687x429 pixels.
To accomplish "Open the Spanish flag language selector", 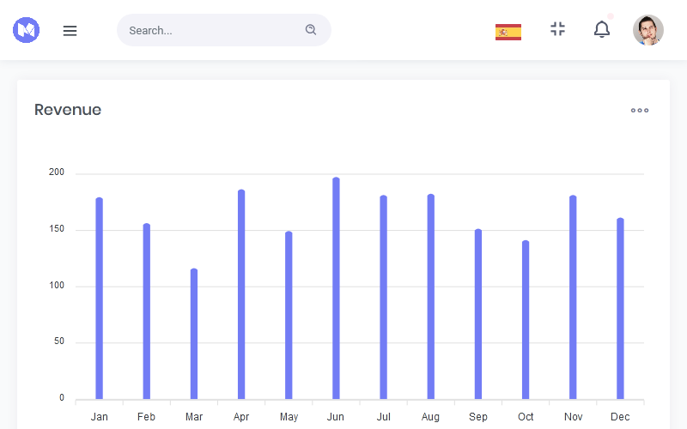I will pyautogui.click(x=508, y=32).
